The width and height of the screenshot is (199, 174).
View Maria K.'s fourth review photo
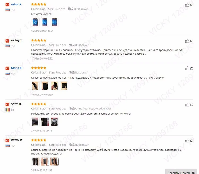64,86
